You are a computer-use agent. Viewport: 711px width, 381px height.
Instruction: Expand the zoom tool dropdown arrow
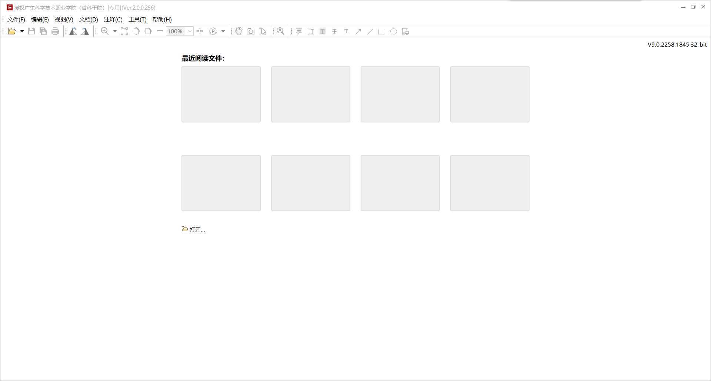pyautogui.click(x=115, y=31)
